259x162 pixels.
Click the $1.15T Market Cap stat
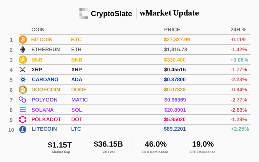(60, 145)
